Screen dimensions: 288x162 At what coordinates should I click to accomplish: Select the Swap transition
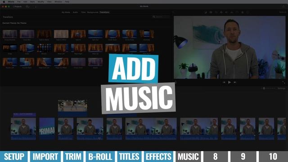coord(10,48)
